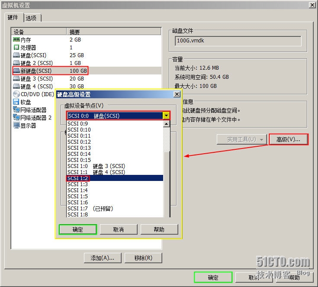Image resolution: width=318 pixels, height=287 pixels.
Task: Click the 移除(R) remove button
Action: (x=143, y=258)
